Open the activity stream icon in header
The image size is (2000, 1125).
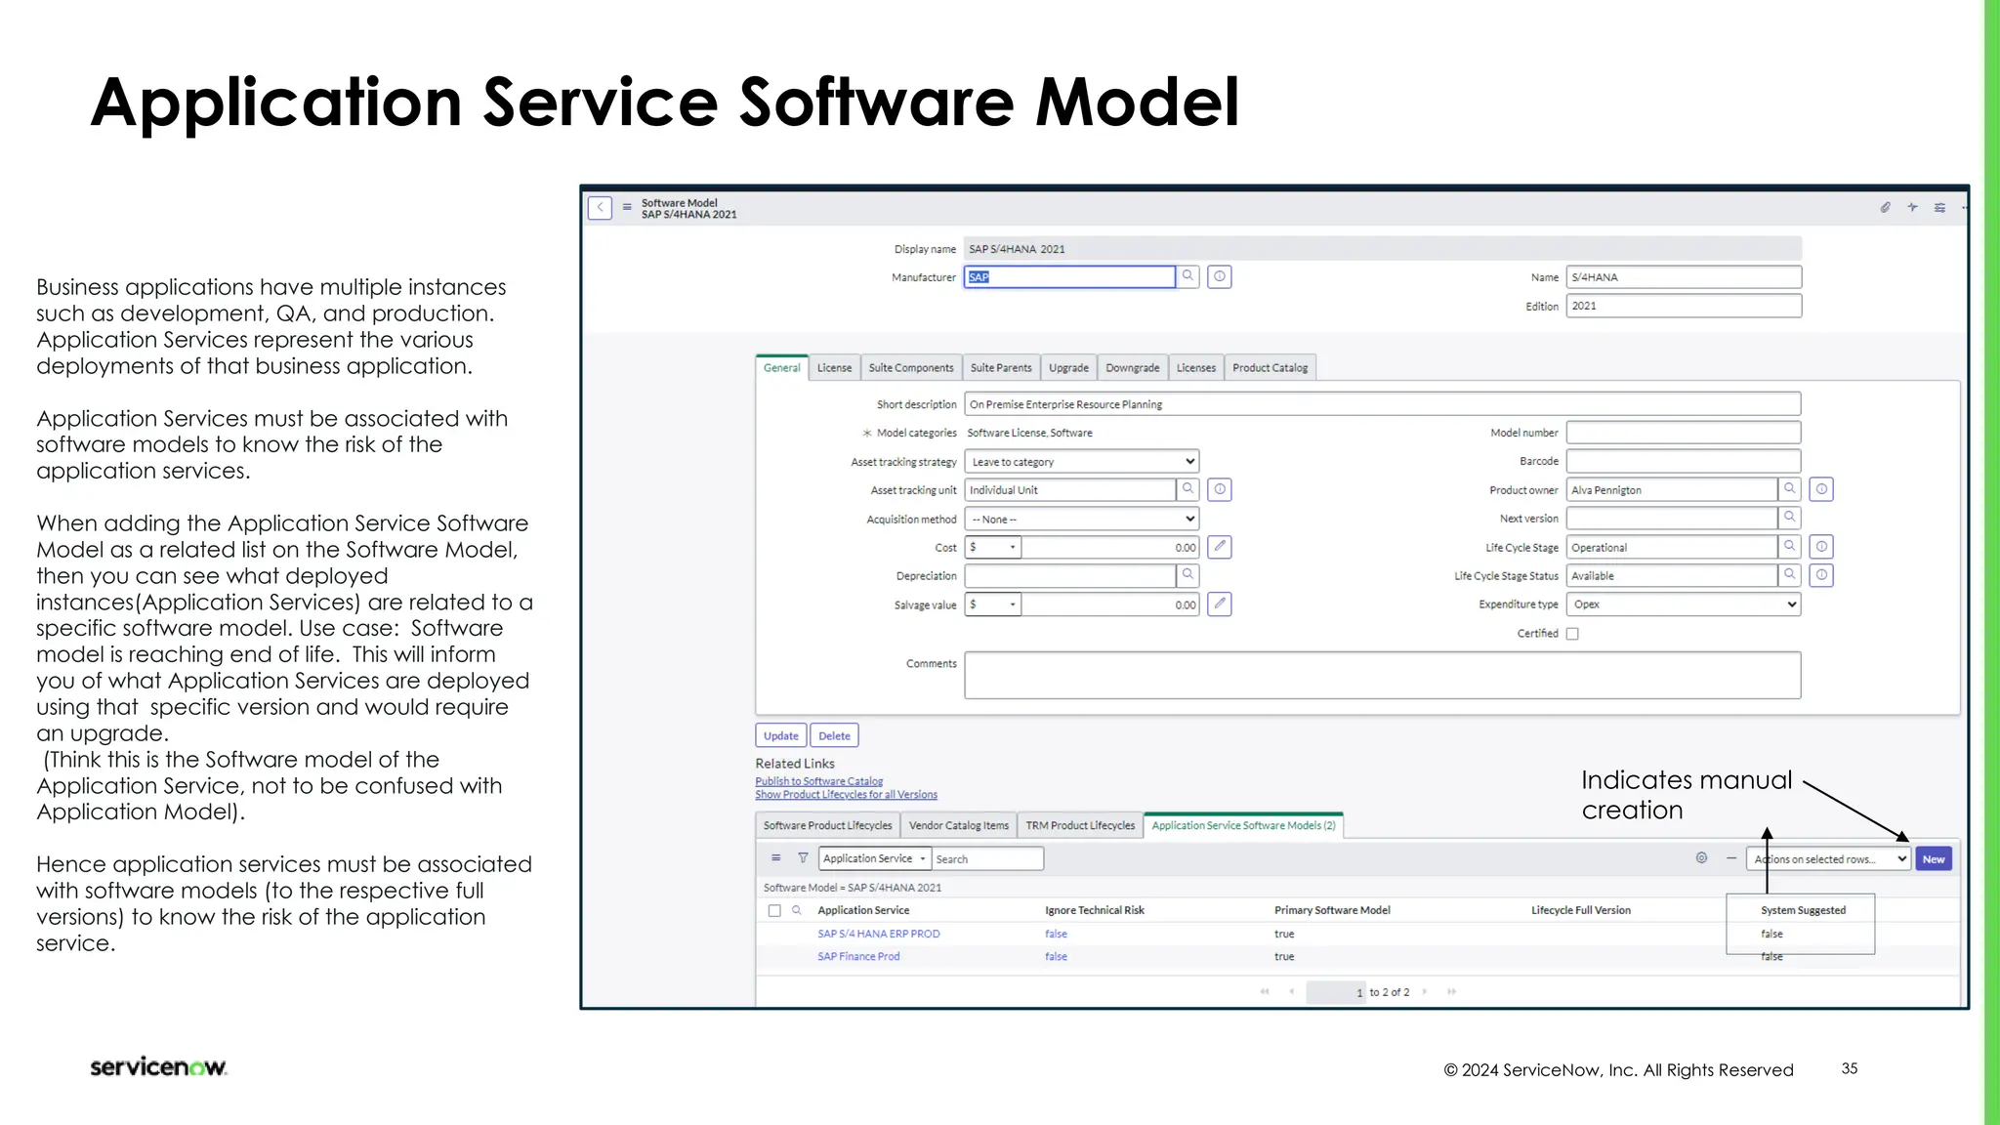(1912, 207)
